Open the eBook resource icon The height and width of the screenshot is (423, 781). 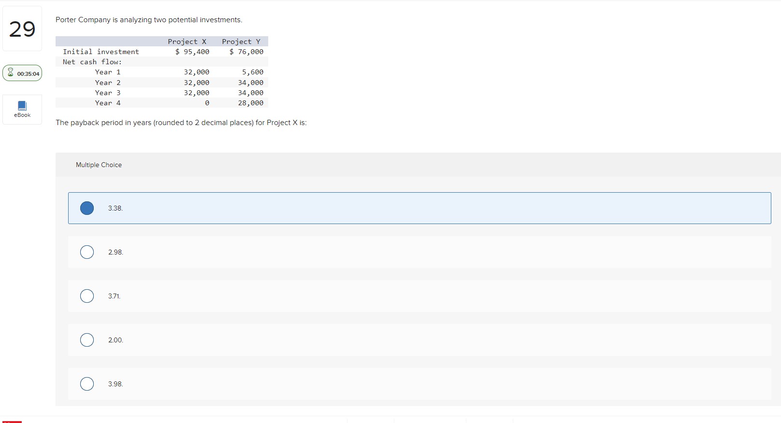click(22, 106)
